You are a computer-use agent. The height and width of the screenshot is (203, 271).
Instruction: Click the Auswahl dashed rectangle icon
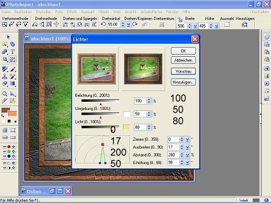227,24
